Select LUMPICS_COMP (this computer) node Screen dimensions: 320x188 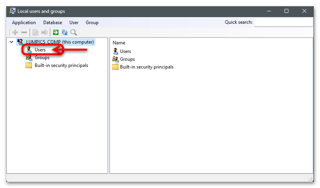tap(60, 42)
